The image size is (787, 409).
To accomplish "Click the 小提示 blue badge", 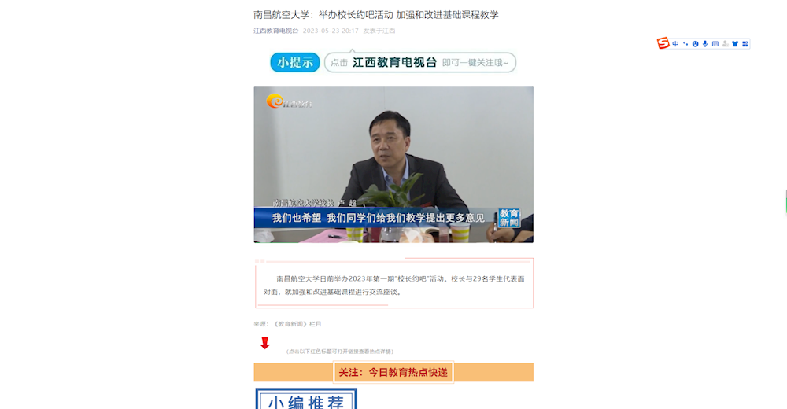I will pos(295,63).
